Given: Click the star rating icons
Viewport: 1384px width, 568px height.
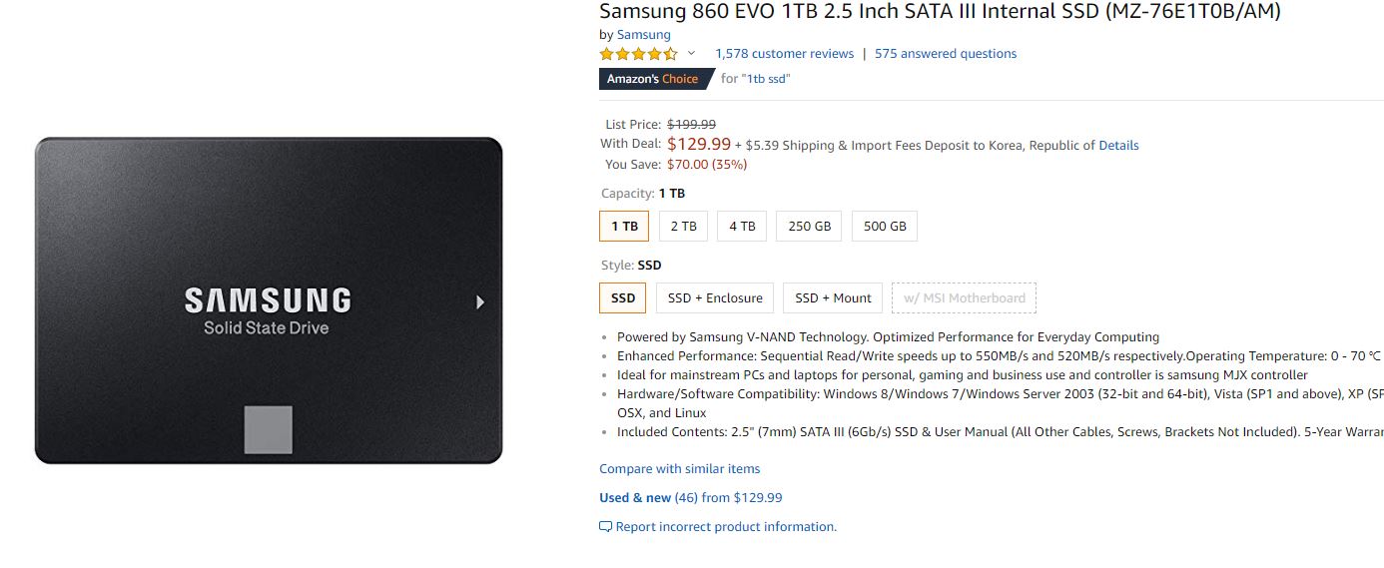Looking at the screenshot, I should [638, 54].
